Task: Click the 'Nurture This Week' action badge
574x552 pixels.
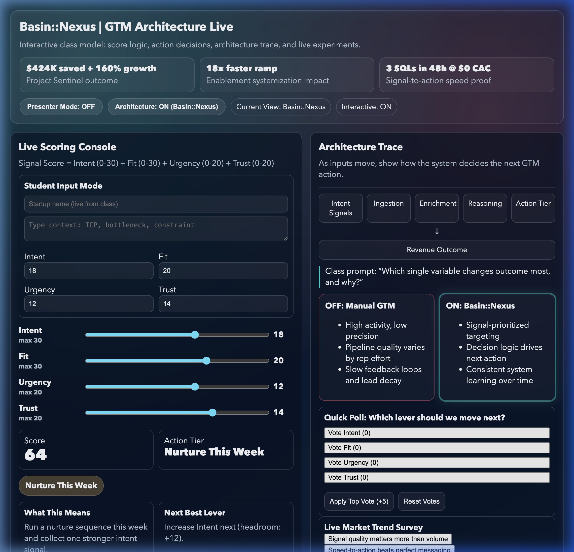Action: click(x=61, y=485)
